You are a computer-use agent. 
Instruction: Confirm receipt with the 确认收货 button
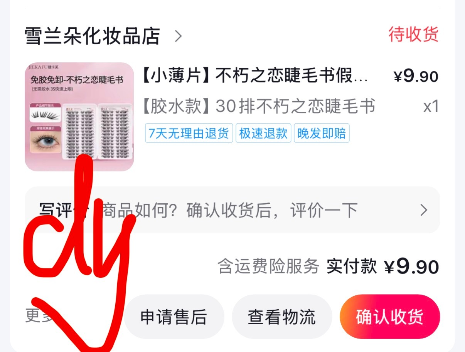coord(390,317)
